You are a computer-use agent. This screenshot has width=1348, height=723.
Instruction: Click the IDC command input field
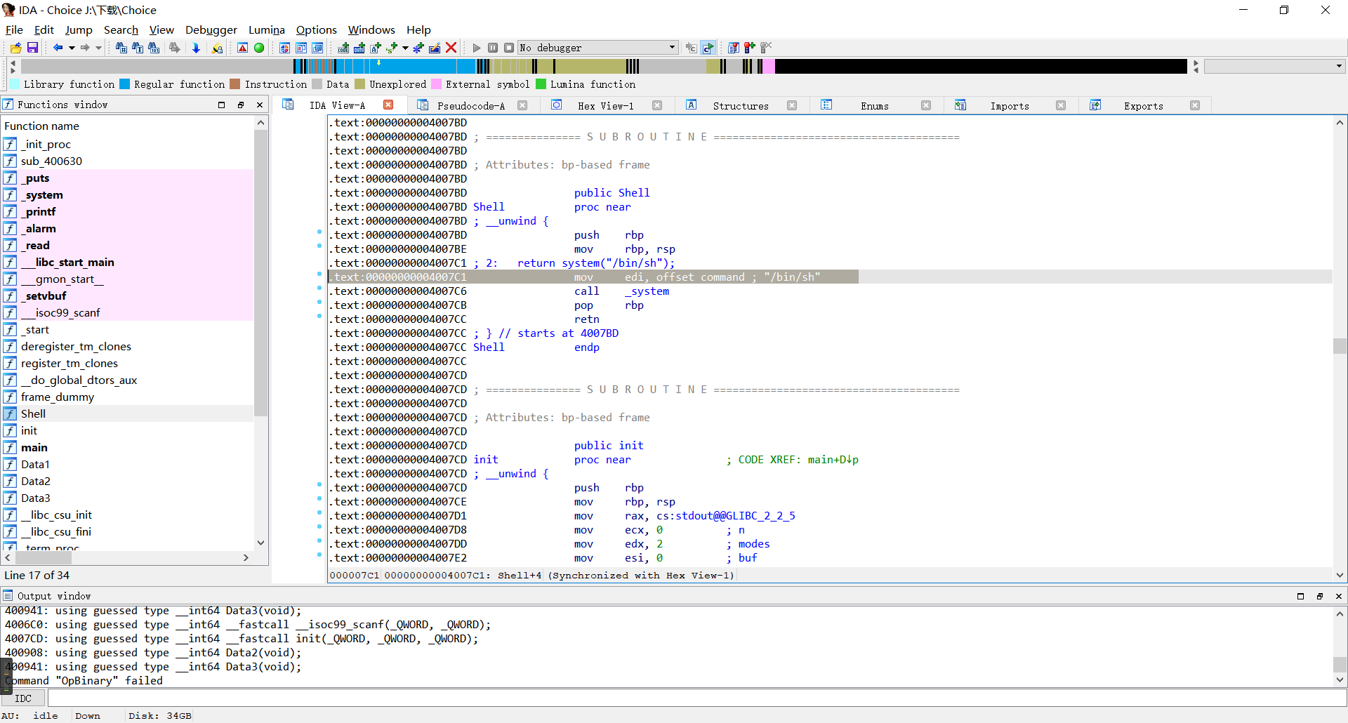pyautogui.click(x=695, y=698)
